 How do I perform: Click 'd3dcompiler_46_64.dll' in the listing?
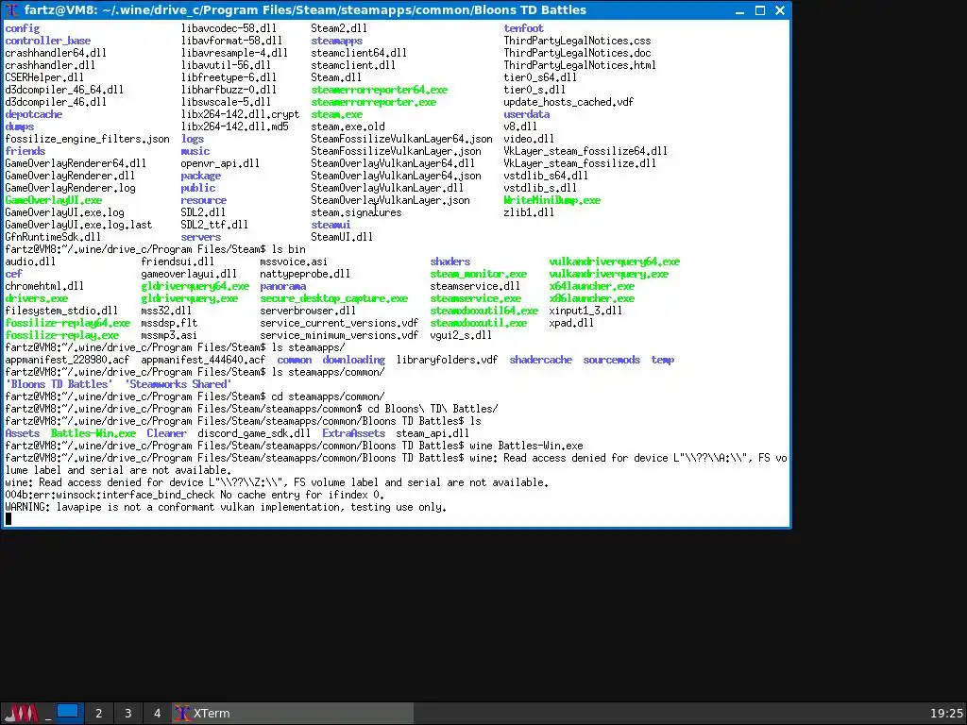(64, 90)
